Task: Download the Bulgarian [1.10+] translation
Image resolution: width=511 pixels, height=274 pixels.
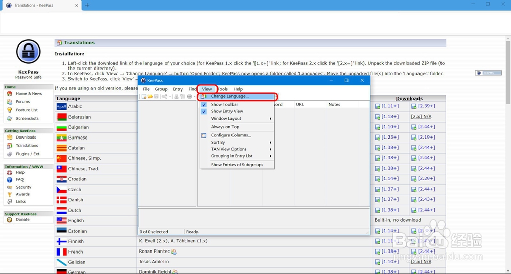Action: [x=390, y=127]
